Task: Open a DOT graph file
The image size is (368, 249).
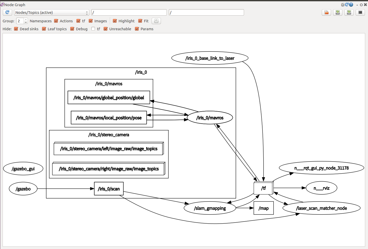Action: pyautogui.click(x=326, y=12)
